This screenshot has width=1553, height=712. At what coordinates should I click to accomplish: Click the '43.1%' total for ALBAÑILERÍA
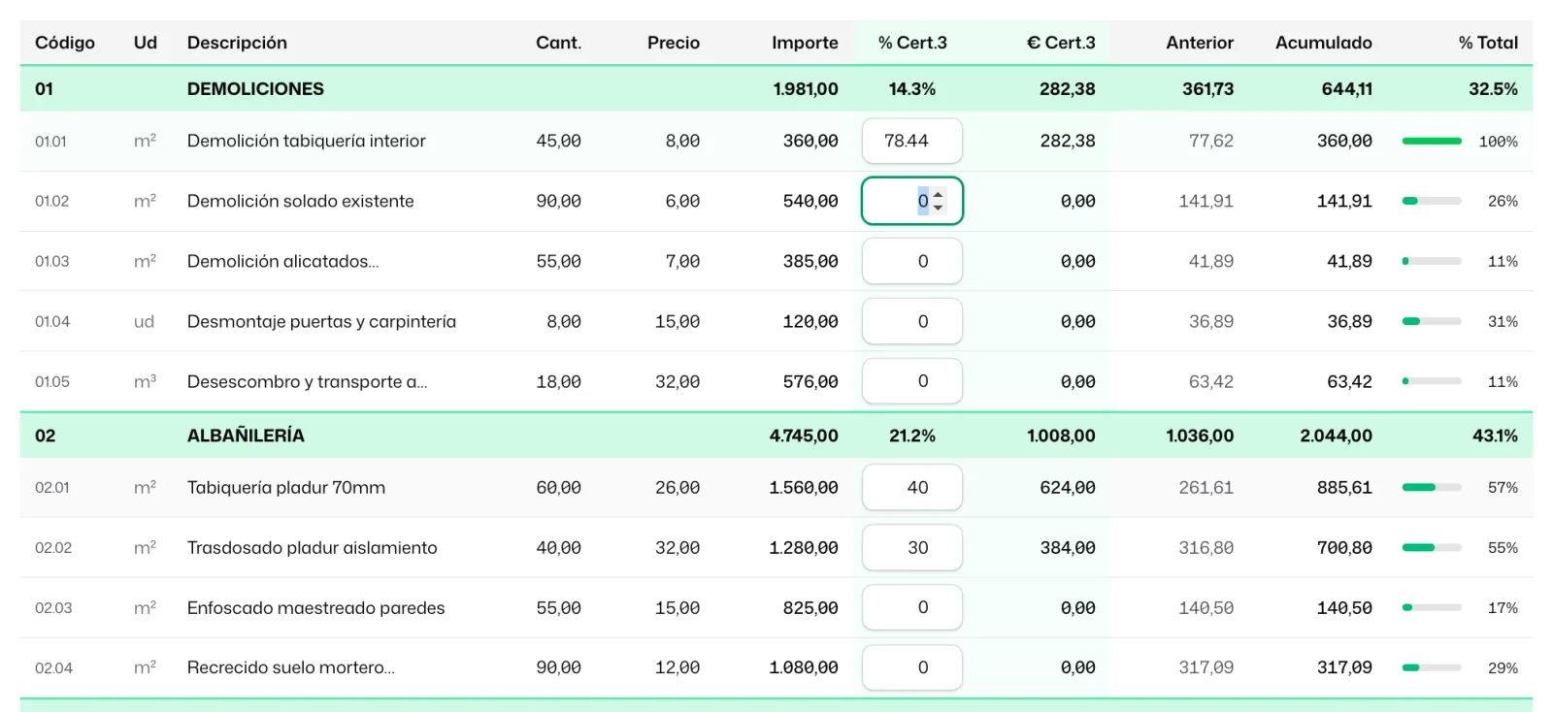tap(1495, 436)
